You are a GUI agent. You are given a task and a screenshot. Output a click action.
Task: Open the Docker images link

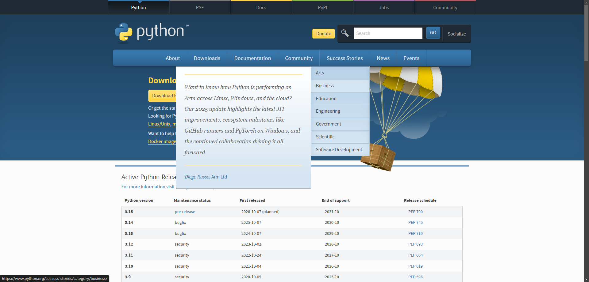click(162, 141)
